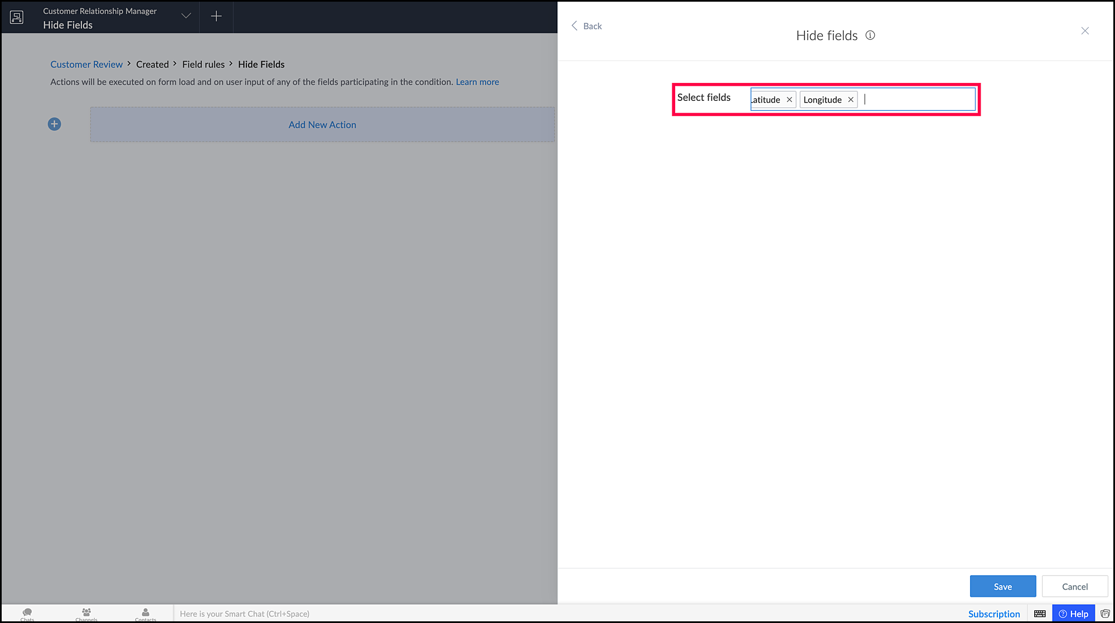Open the Customer Review breadcrumb link

click(x=86, y=65)
